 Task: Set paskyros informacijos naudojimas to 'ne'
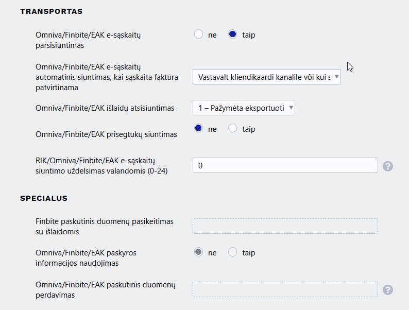click(199, 252)
